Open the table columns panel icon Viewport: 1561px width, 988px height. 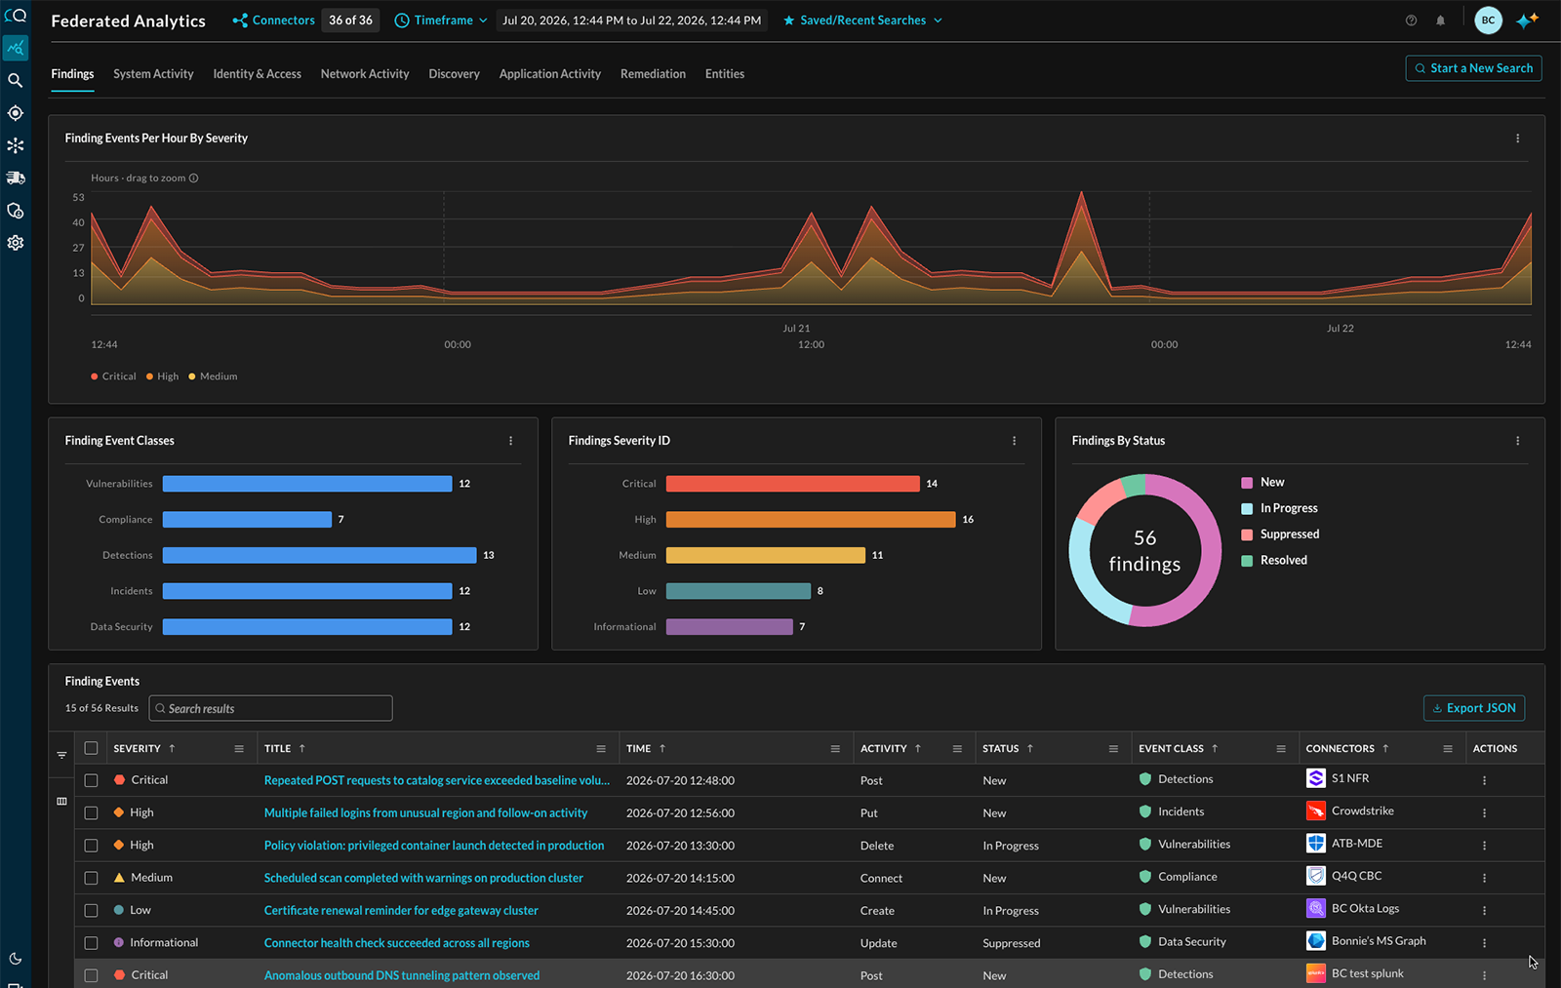pyautogui.click(x=61, y=801)
